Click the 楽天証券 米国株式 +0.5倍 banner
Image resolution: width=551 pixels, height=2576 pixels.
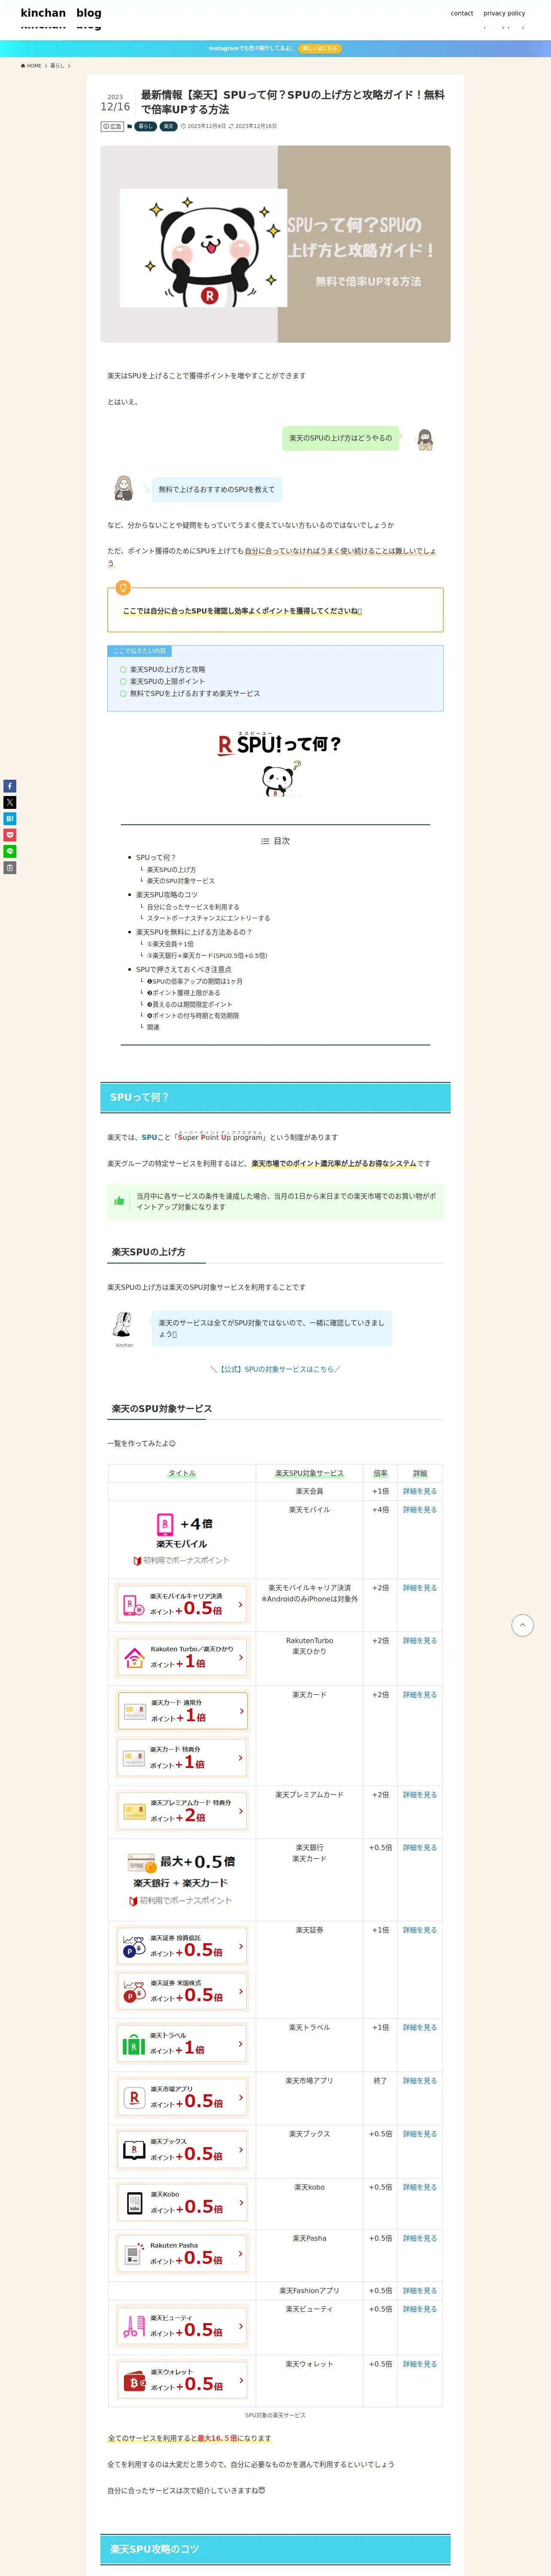click(182, 1991)
